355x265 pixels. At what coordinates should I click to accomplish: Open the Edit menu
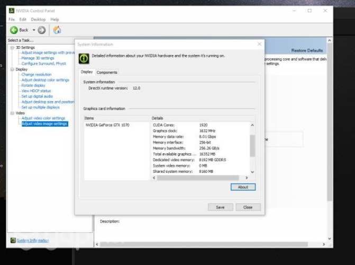23,19
